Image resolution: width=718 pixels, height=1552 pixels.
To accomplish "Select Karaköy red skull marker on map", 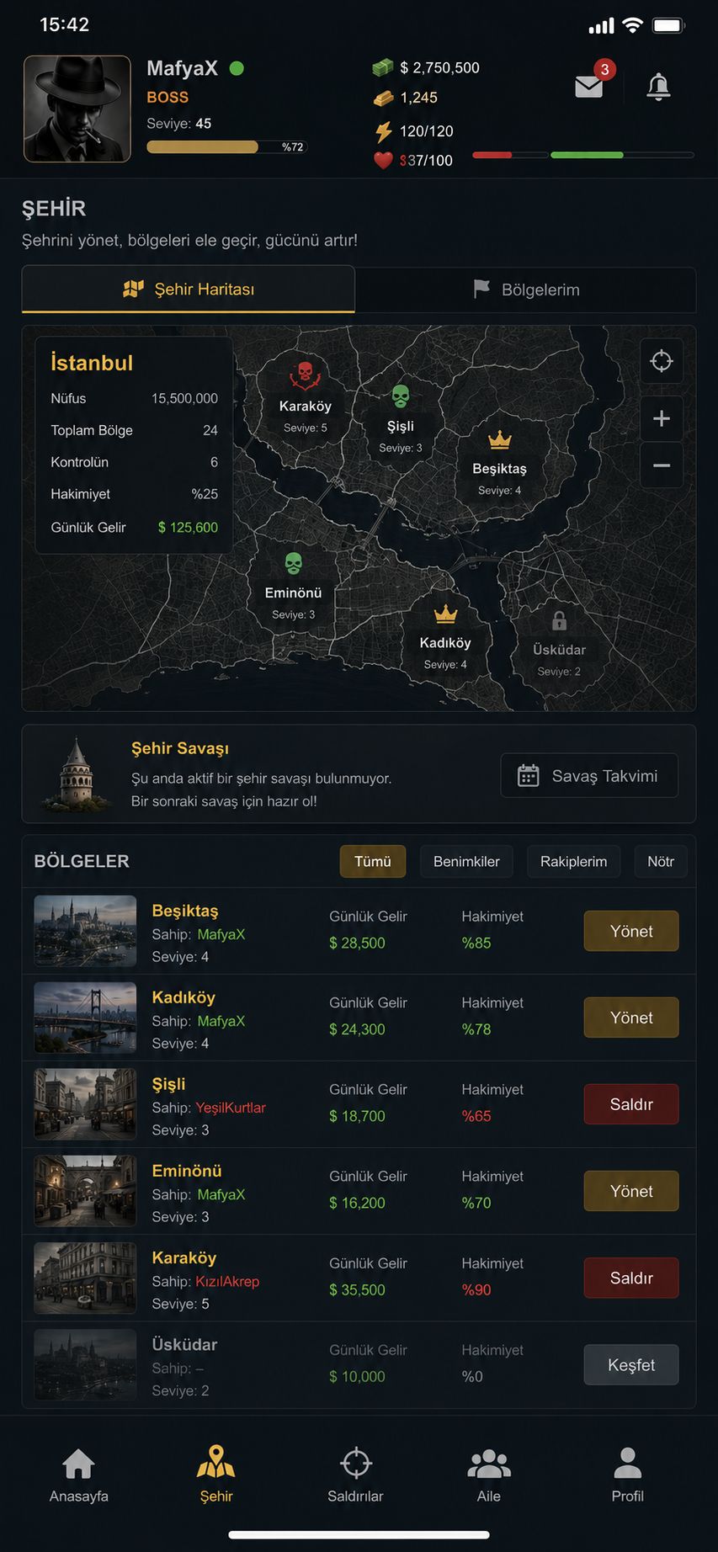I will point(305,375).
